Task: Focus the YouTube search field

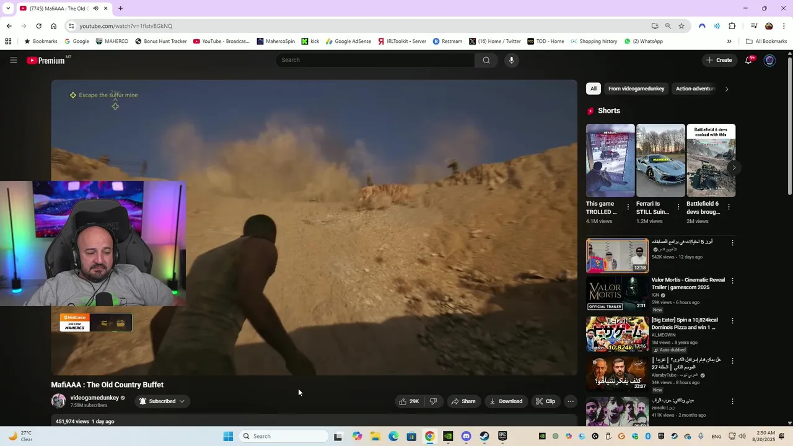Action: [x=375, y=60]
